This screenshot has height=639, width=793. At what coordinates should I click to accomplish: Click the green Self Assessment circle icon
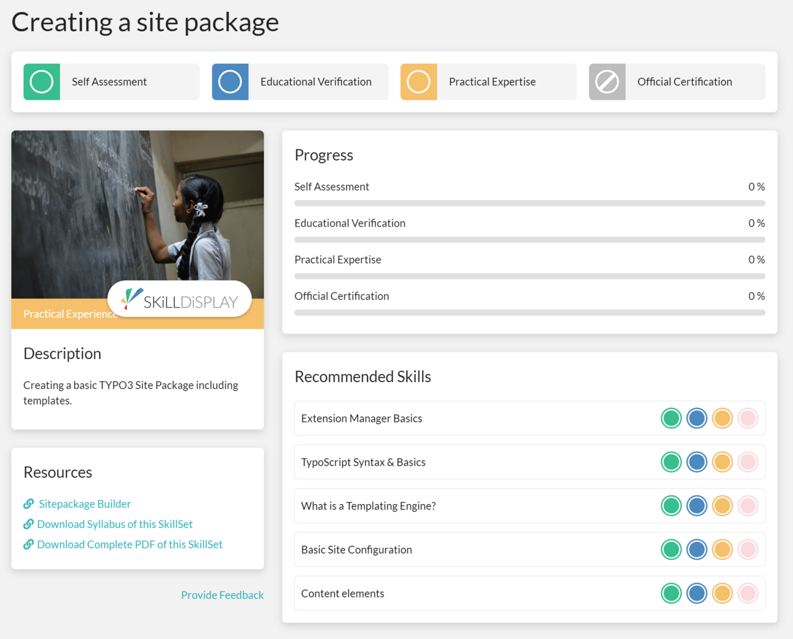coord(42,82)
